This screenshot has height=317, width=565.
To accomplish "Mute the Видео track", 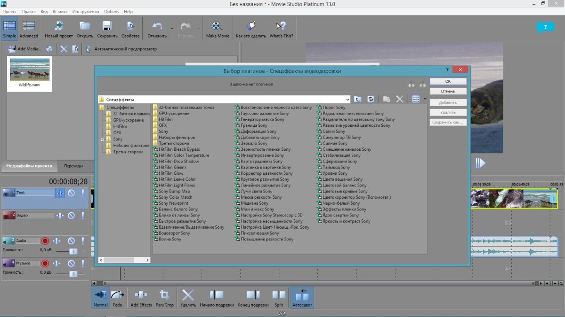I will point(71,216).
